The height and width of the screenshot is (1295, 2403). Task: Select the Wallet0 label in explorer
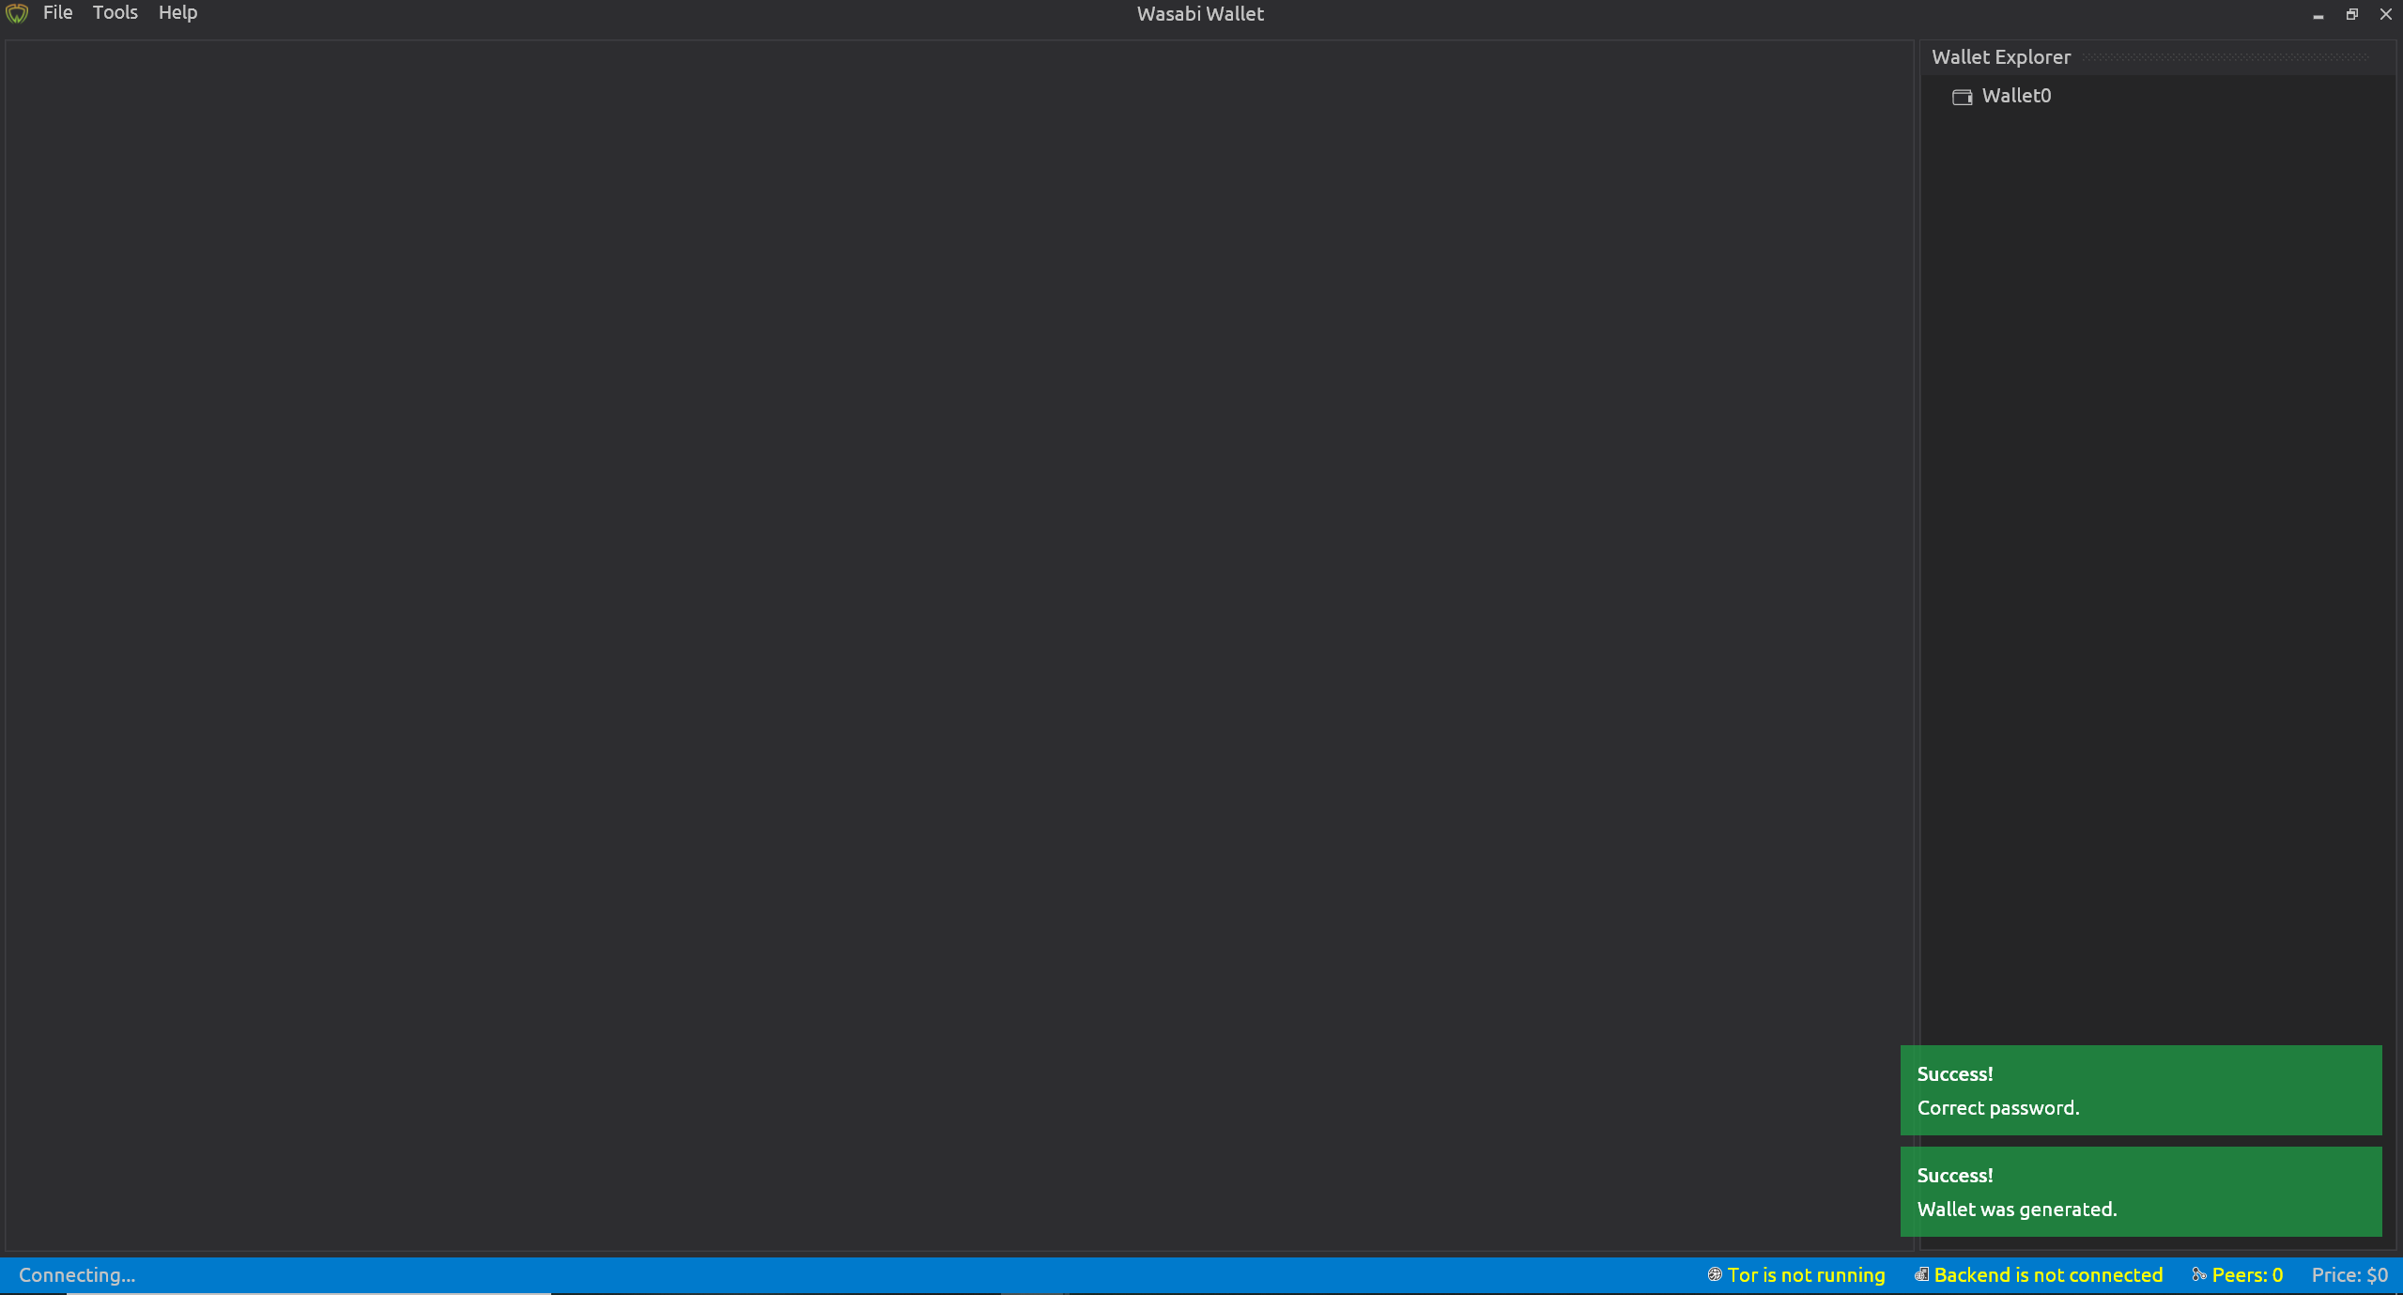click(2016, 96)
